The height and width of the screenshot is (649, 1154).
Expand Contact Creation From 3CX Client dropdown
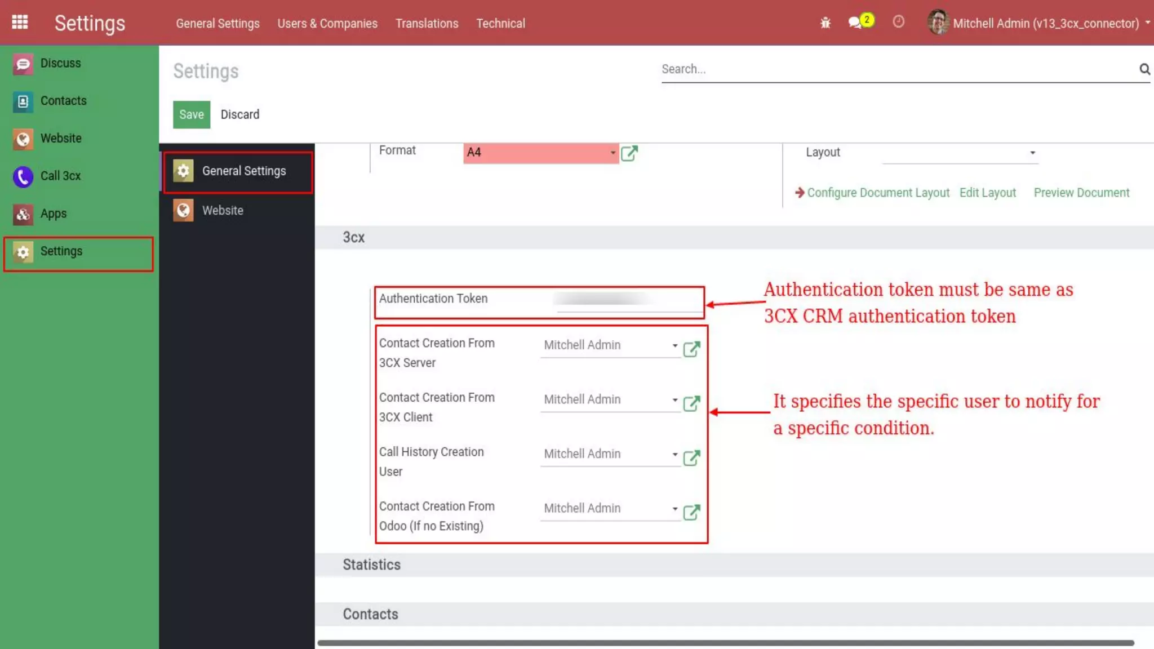click(674, 400)
